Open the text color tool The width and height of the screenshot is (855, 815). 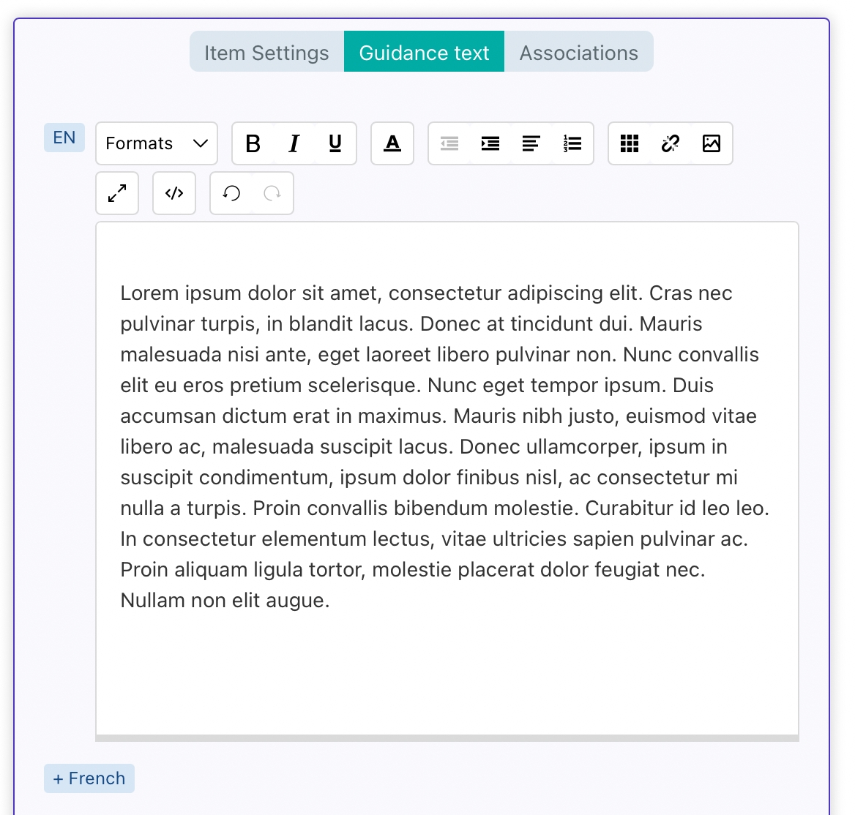tap(392, 143)
